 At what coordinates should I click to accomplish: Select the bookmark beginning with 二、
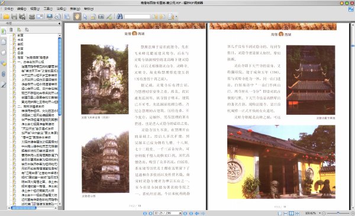click(x=31, y=106)
